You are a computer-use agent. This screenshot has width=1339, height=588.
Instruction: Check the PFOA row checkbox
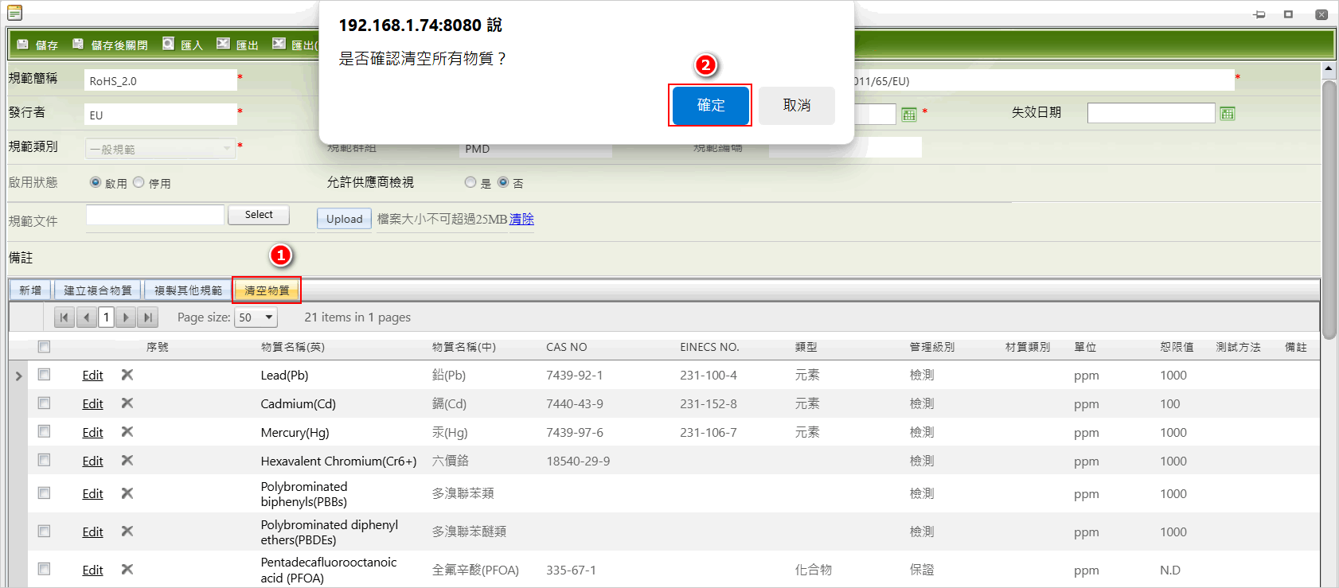(x=44, y=570)
